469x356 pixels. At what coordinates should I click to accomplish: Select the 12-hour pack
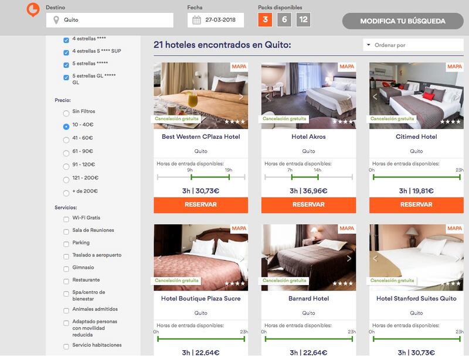[303, 20]
